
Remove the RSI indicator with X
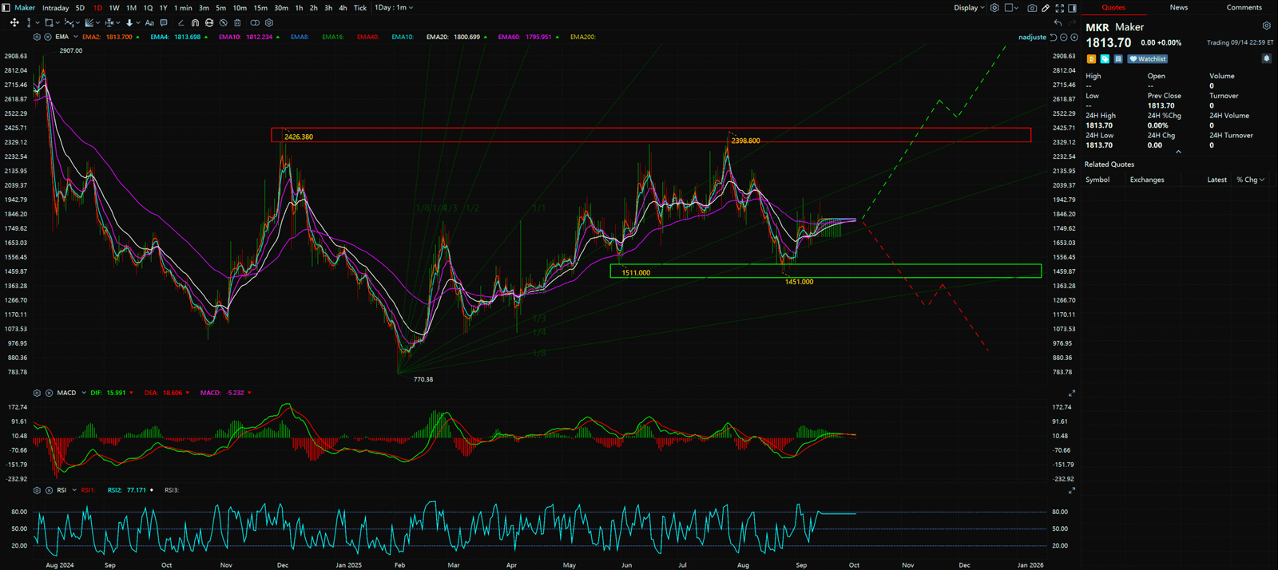coord(49,490)
